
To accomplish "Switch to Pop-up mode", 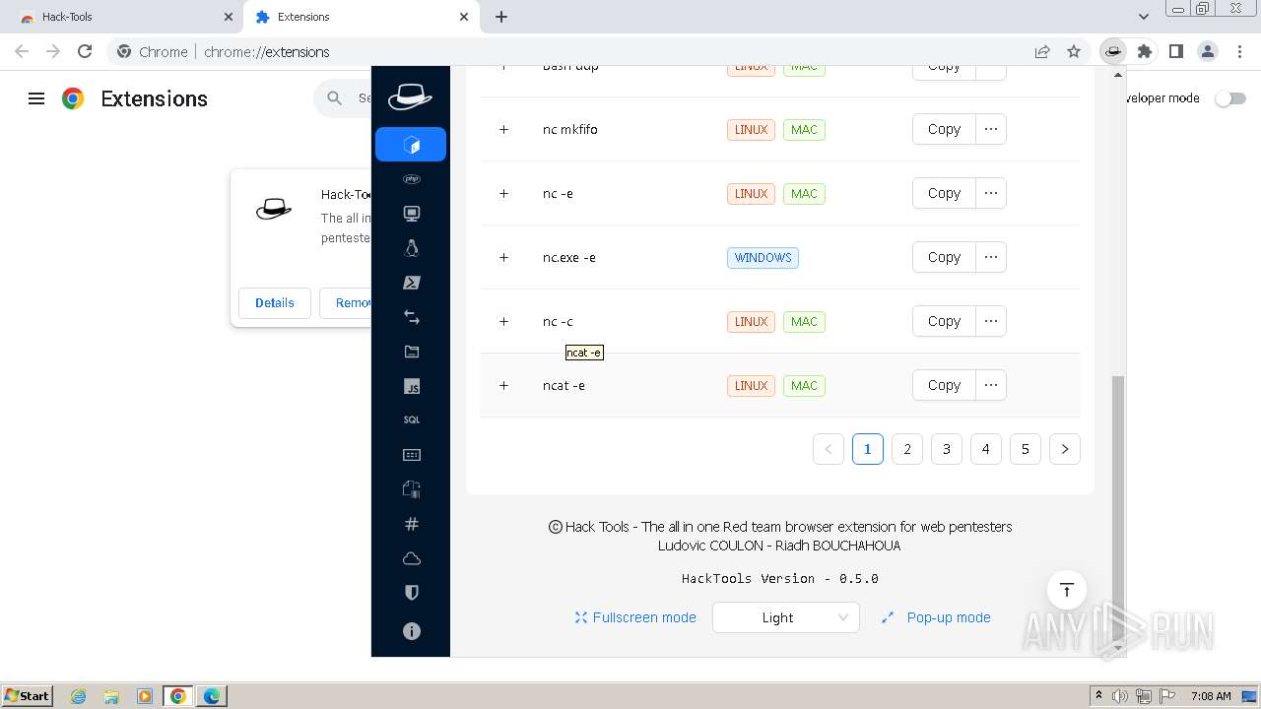I will pyautogui.click(x=936, y=617).
